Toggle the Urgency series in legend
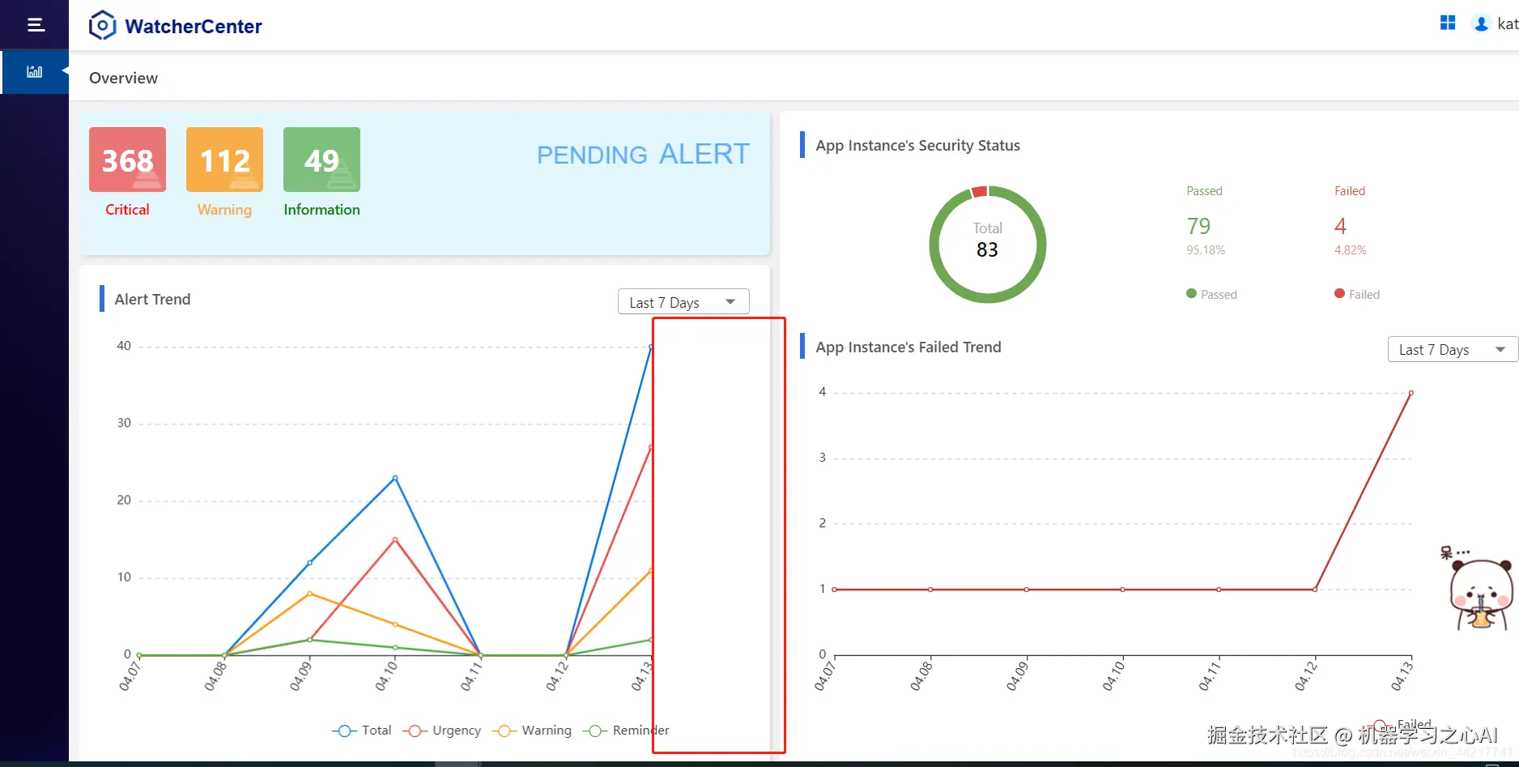 (x=441, y=731)
